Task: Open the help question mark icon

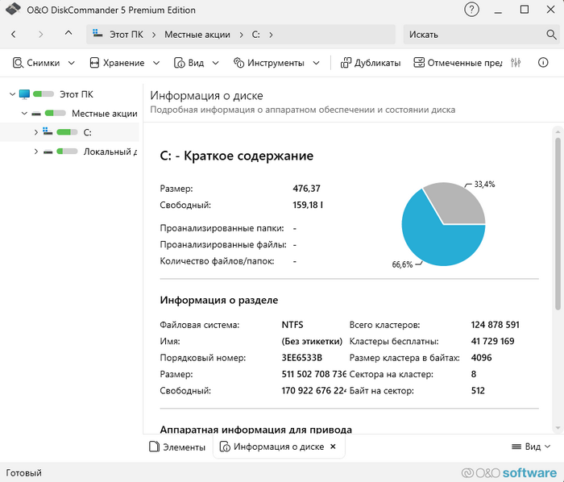Action: click(x=471, y=10)
